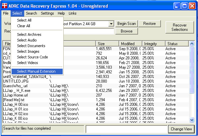Select the LLJap Home.url file

(x=96, y=95)
